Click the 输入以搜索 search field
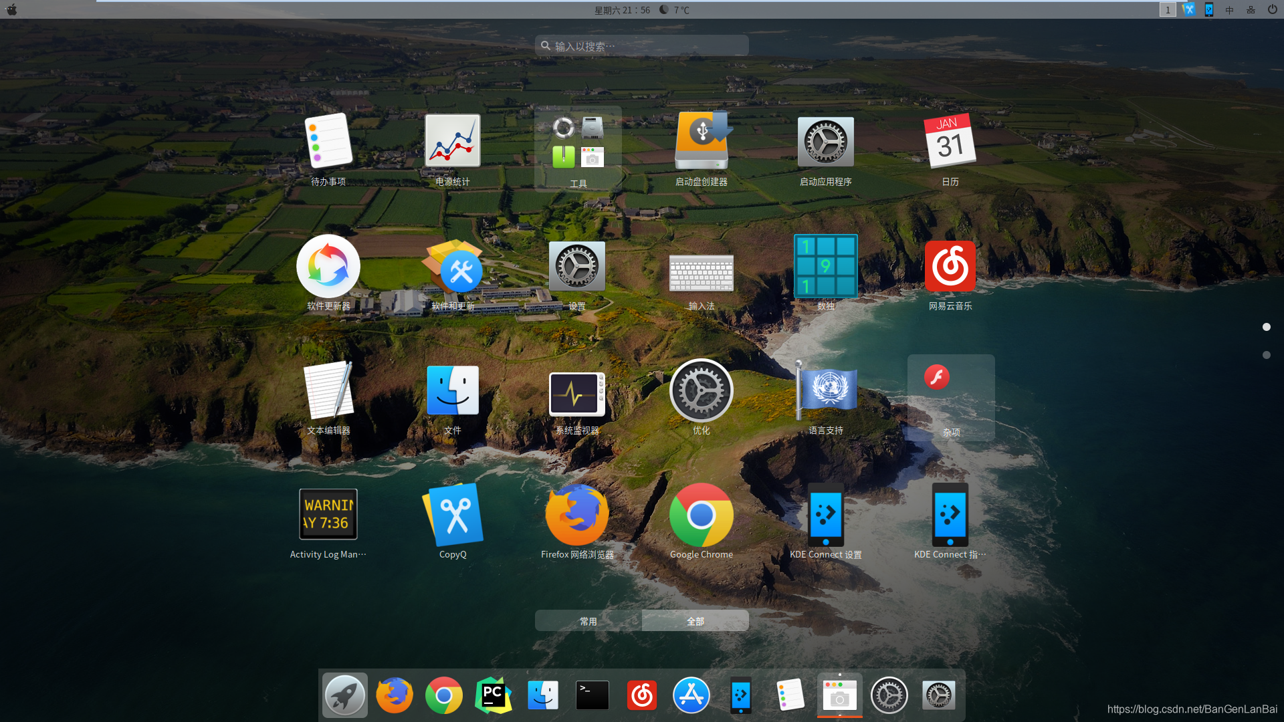The height and width of the screenshot is (722, 1284). [642, 46]
